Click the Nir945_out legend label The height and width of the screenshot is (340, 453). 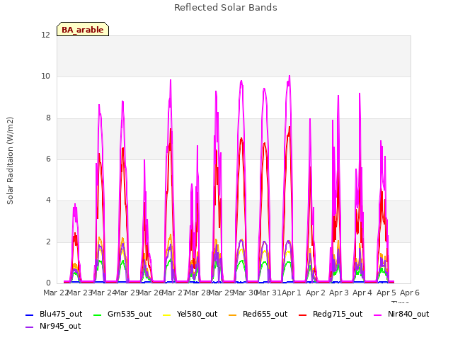[60, 326]
